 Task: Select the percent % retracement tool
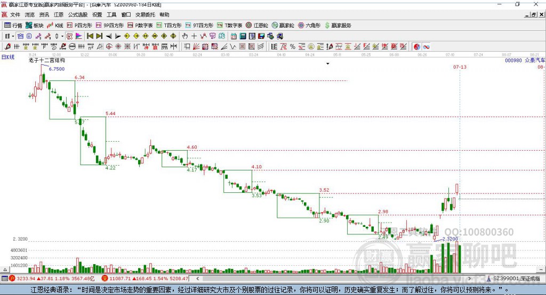[293, 47]
